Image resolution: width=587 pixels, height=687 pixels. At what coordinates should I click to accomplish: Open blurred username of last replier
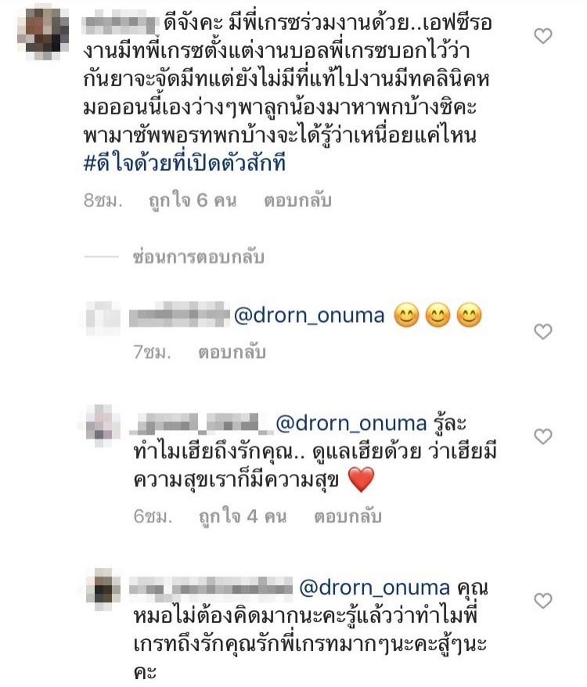[211, 586]
